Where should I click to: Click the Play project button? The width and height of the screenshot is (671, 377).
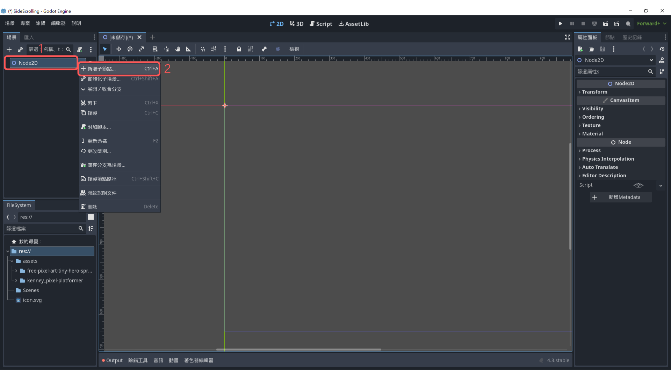(561, 24)
